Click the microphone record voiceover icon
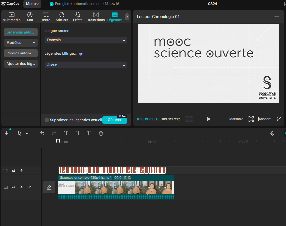The width and height of the screenshot is (286, 226). 272,133
